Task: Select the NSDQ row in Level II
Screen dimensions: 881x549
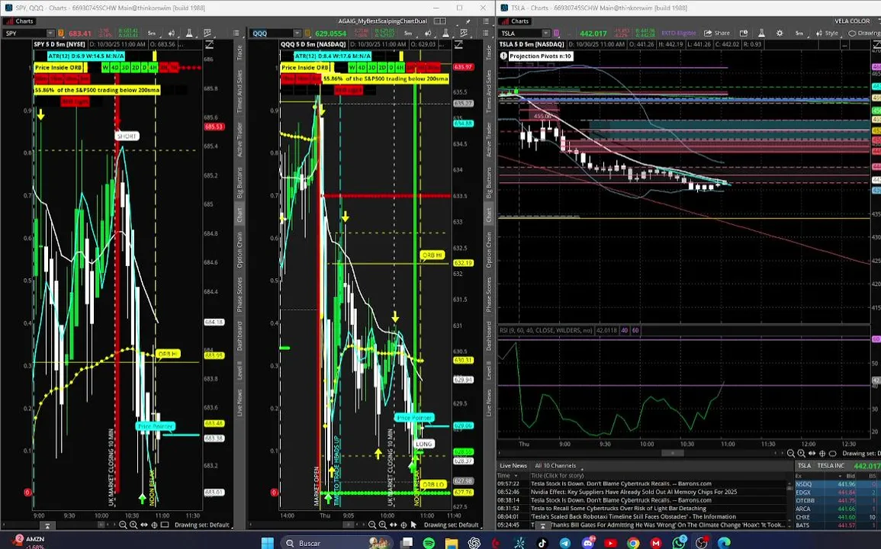Action: click(x=838, y=484)
